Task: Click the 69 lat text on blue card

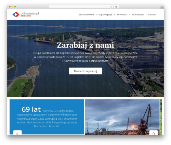Action: (x=31, y=109)
